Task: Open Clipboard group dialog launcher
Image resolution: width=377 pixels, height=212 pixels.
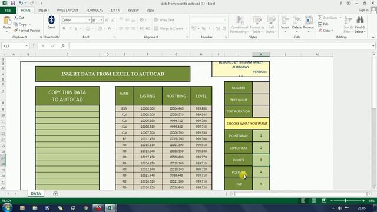Action: pos(41,37)
